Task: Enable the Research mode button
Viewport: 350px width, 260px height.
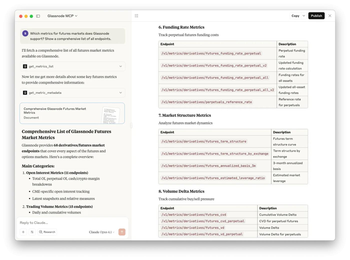Action: (x=47, y=232)
